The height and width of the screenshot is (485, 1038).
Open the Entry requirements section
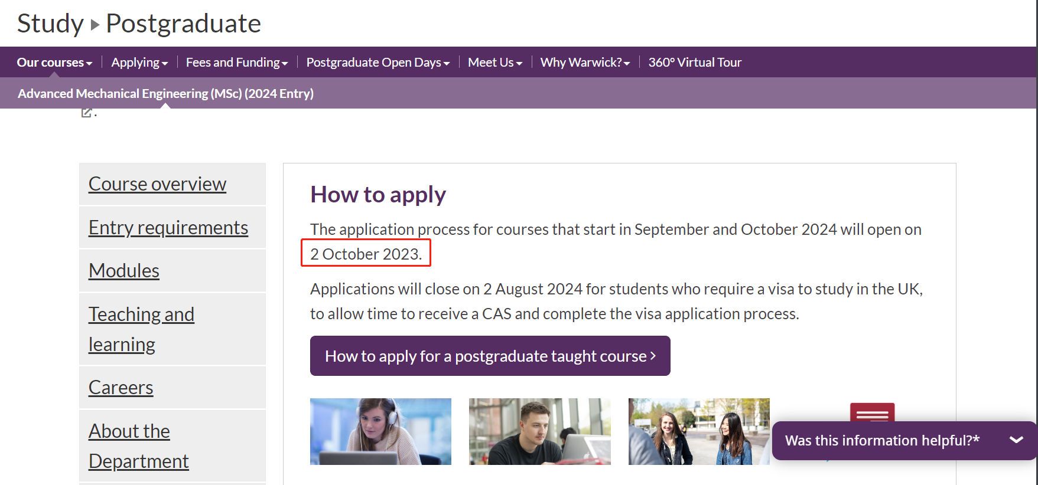click(168, 228)
